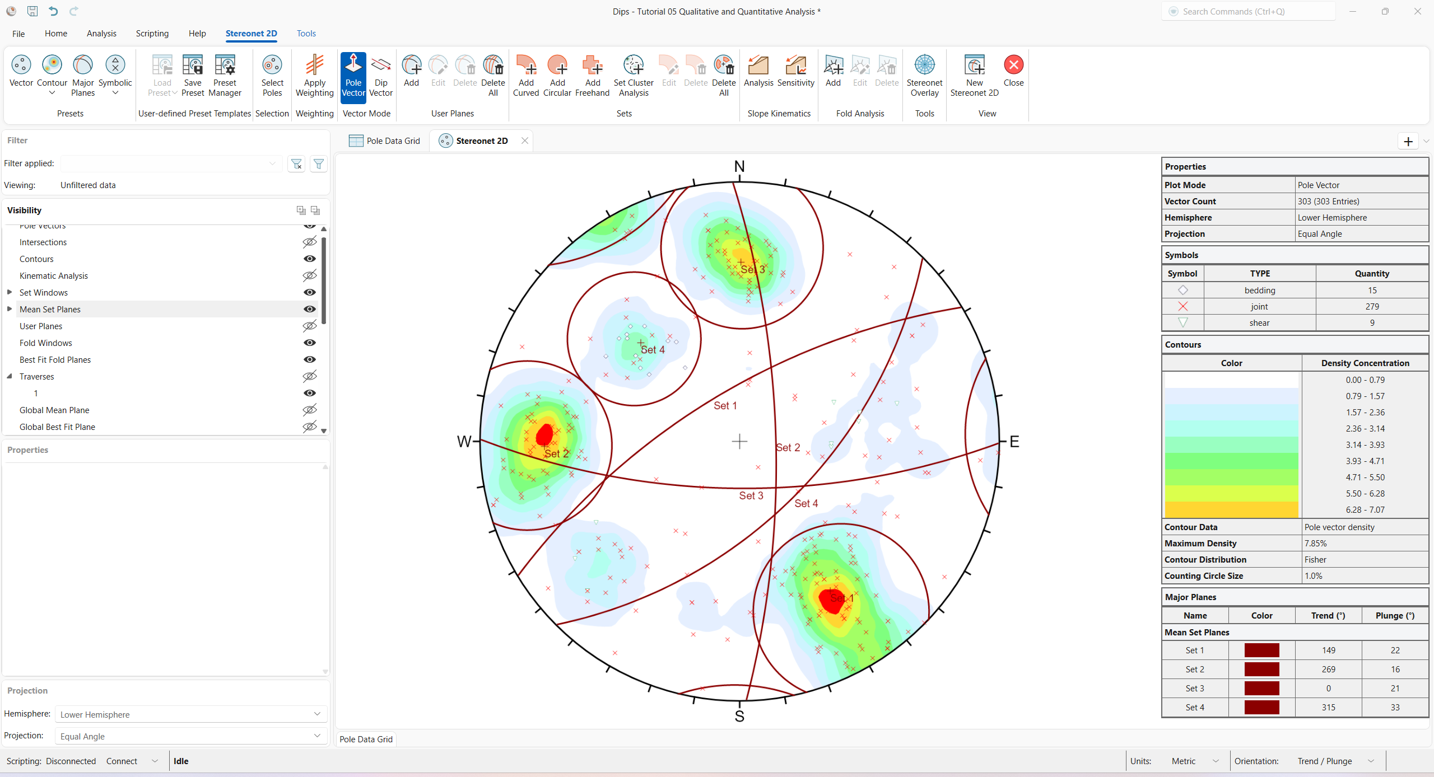The image size is (1434, 777).
Task: Open Stereonet Overlay tool
Action: click(x=924, y=76)
